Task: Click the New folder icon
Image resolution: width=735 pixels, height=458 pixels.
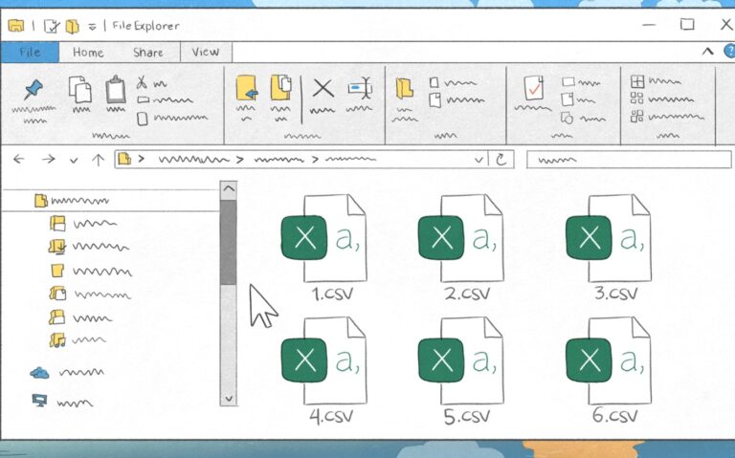Action: pos(404,89)
